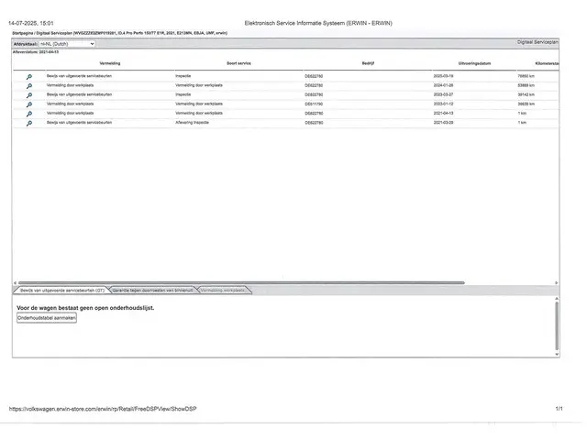This screenshot has height=440, width=587.
Task: Click the date cell 2023-03-27
Action: click(x=443, y=94)
